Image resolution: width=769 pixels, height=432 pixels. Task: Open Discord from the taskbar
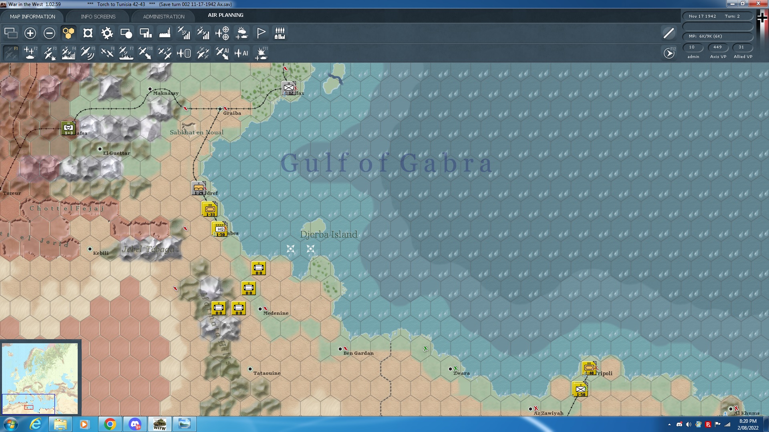tap(135, 424)
